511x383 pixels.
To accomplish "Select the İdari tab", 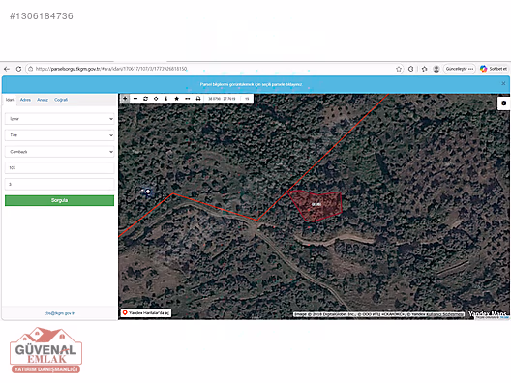I will [10, 100].
